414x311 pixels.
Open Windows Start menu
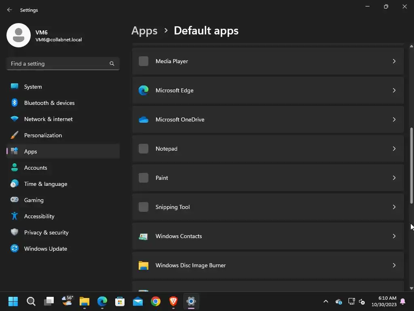[x=13, y=301]
